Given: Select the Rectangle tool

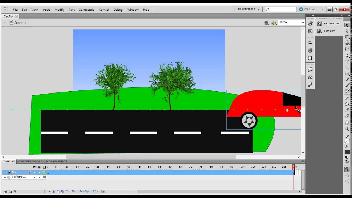Looking at the screenshot, I should 347,73.
